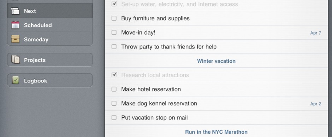
Task: Uncheck Research local attractions
Action: point(114,75)
